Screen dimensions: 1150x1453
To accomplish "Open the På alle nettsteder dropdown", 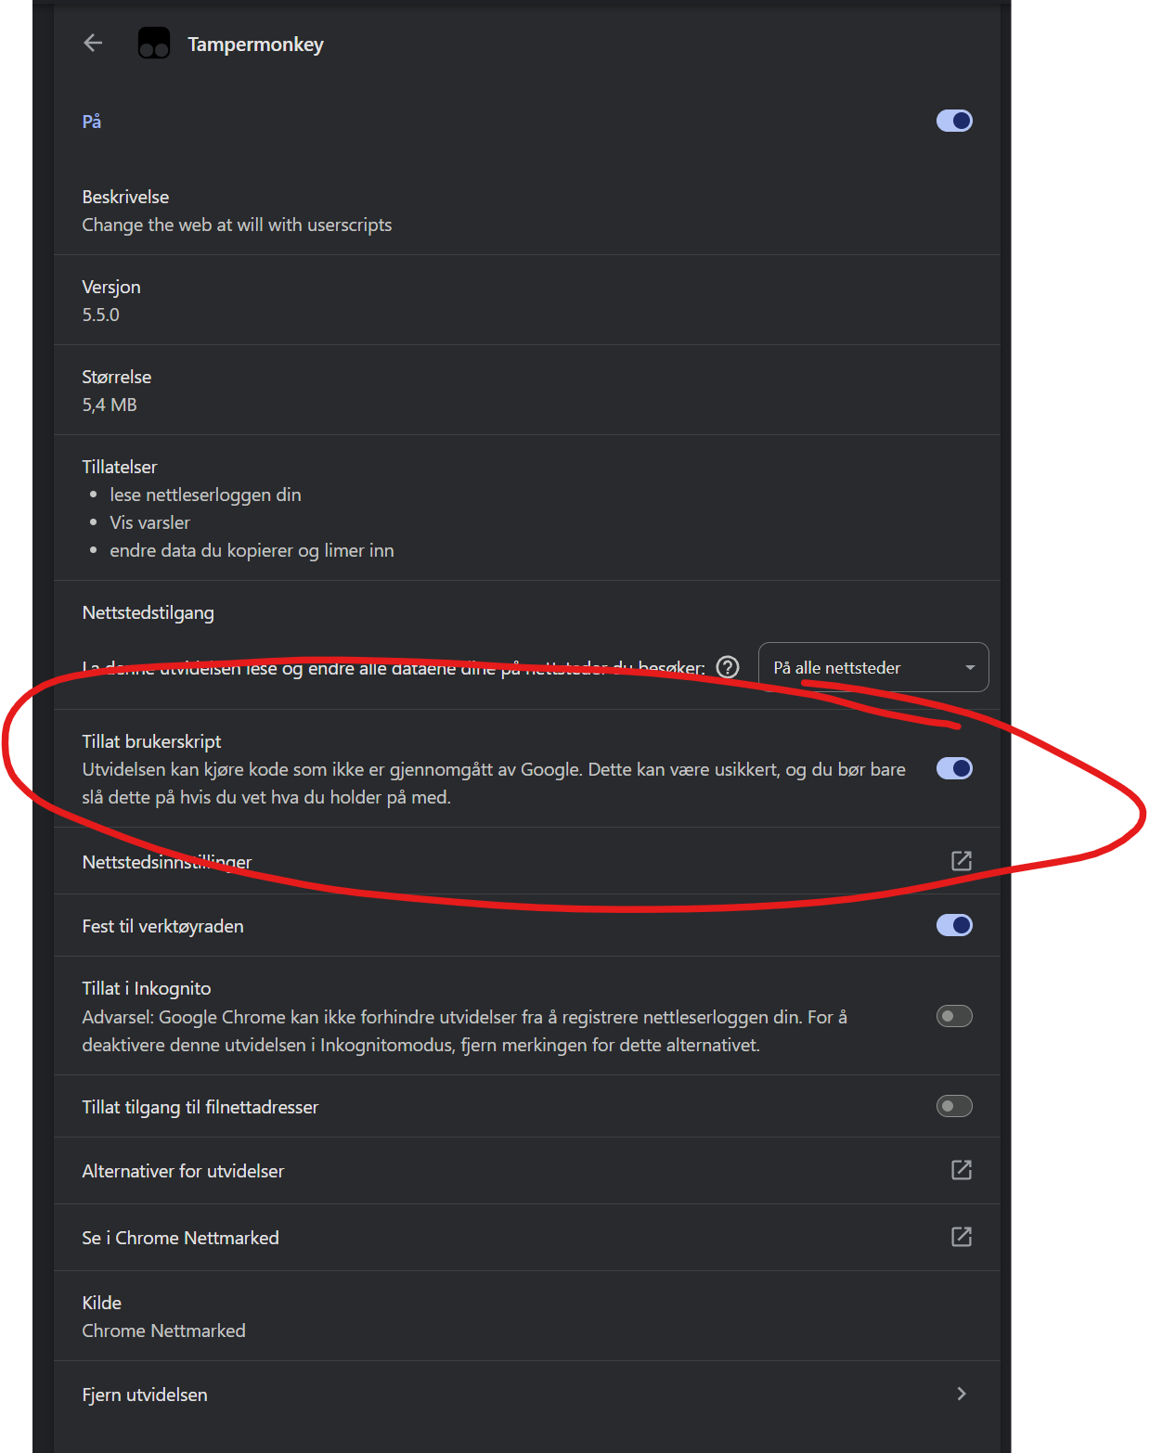I will pyautogui.click(x=873, y=667).
